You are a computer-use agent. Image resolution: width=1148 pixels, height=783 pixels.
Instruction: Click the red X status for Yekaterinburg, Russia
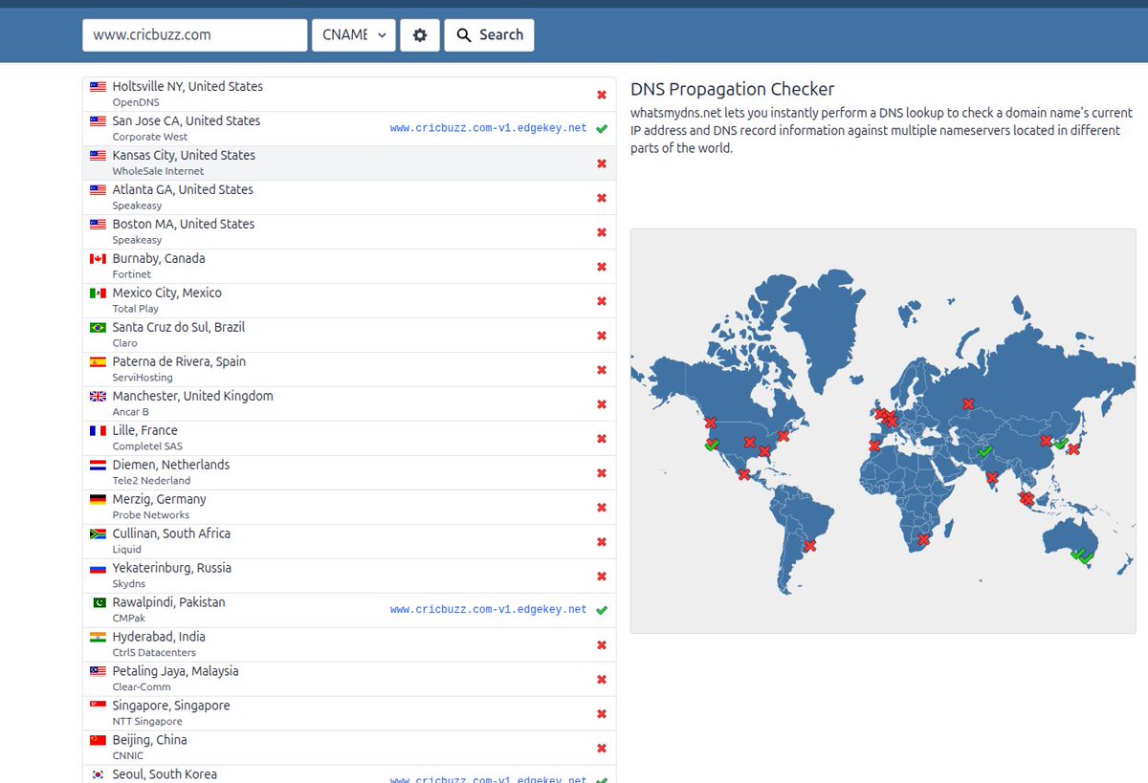(602, 576)
